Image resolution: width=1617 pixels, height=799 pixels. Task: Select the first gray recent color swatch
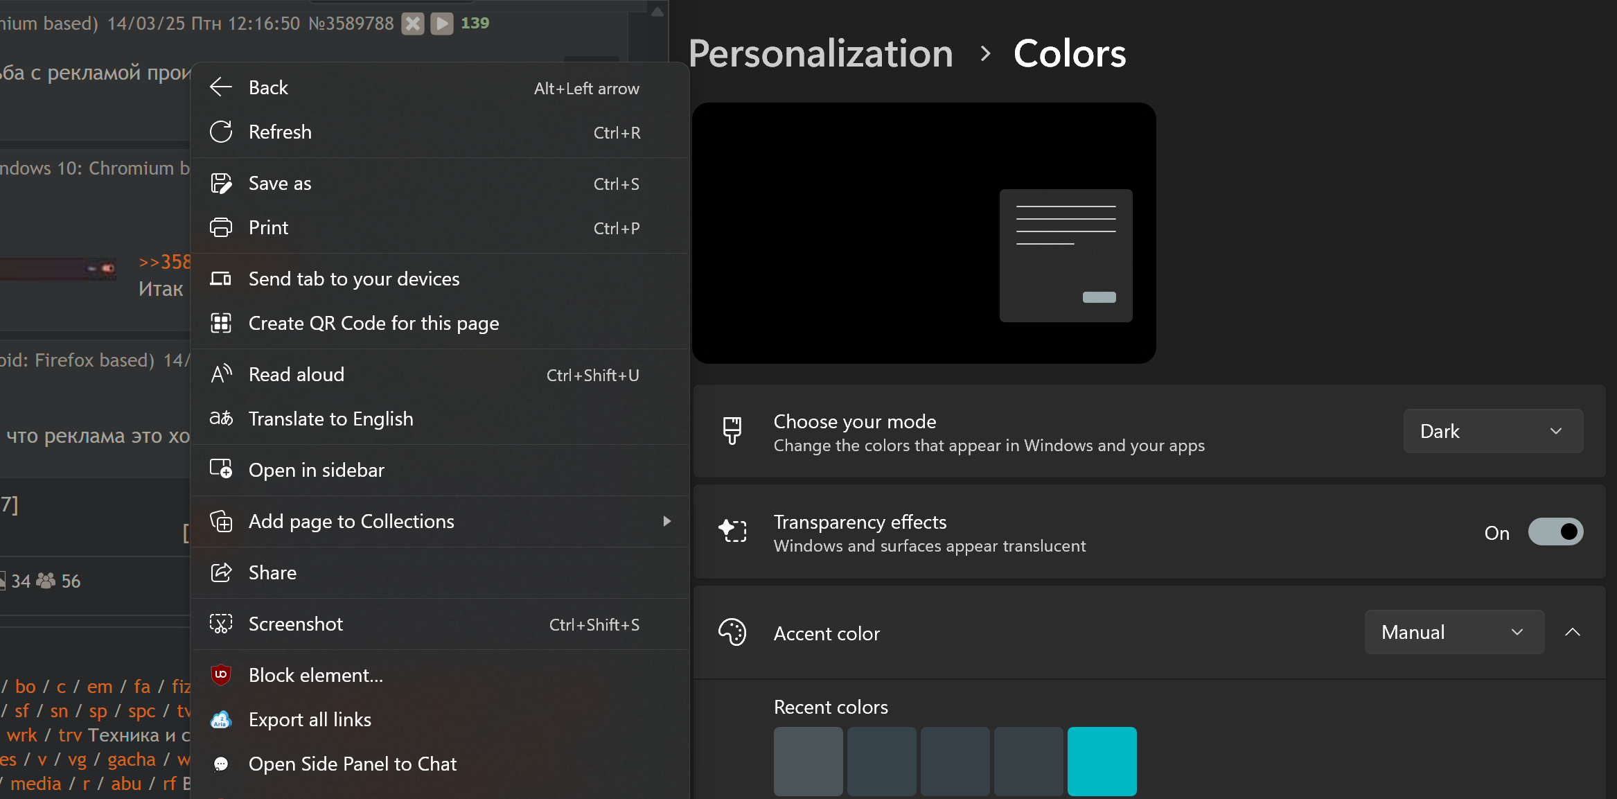808,761
